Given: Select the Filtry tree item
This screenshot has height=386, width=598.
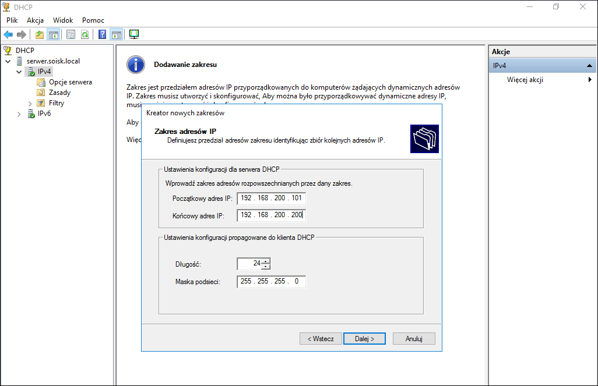Looking at the screenshot, I should [x=57, y=103].
